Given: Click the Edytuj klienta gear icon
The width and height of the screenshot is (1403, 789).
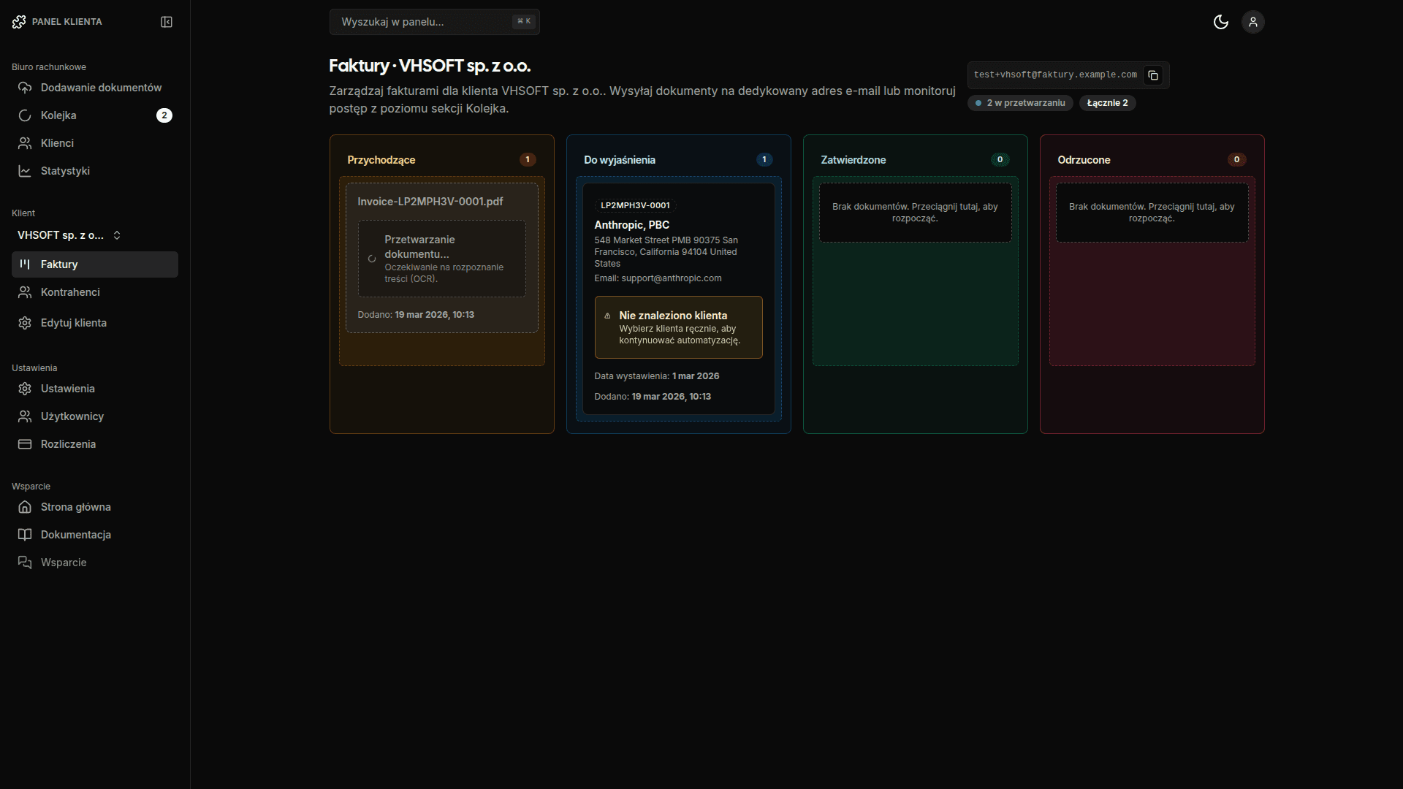Looking at the screenshot, I should [25, 323].
